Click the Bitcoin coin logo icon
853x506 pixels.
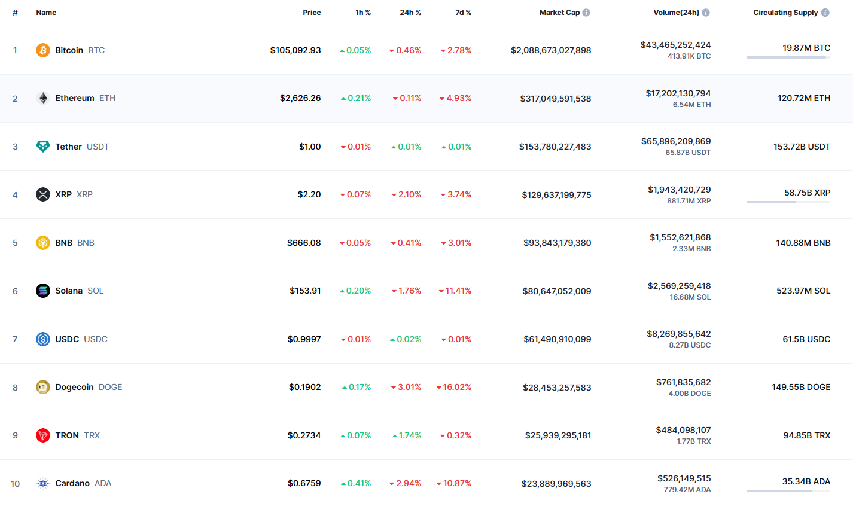(x=42, y=50)
